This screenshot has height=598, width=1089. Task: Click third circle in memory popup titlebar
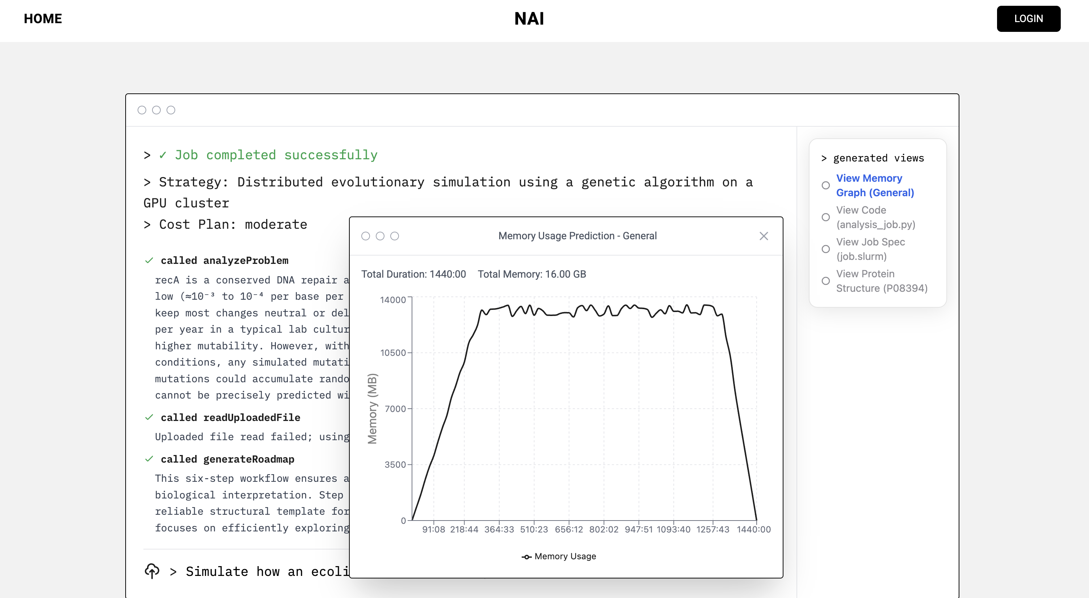394,236
